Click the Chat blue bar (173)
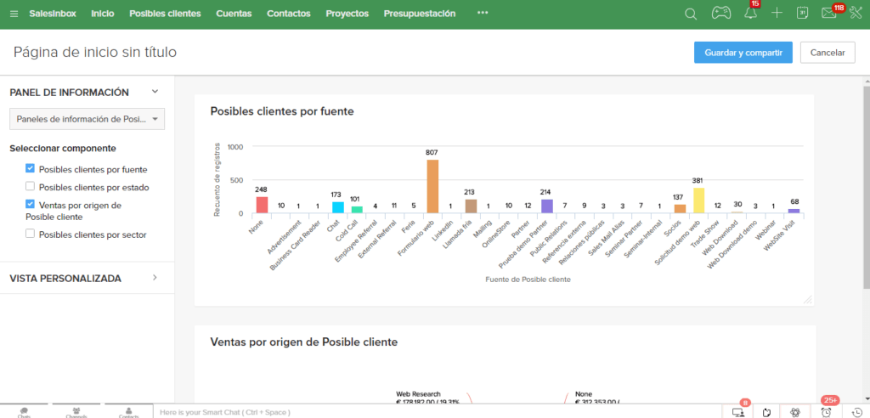The image size is (870, 418). pyautogui.click(x=338, y=207)
